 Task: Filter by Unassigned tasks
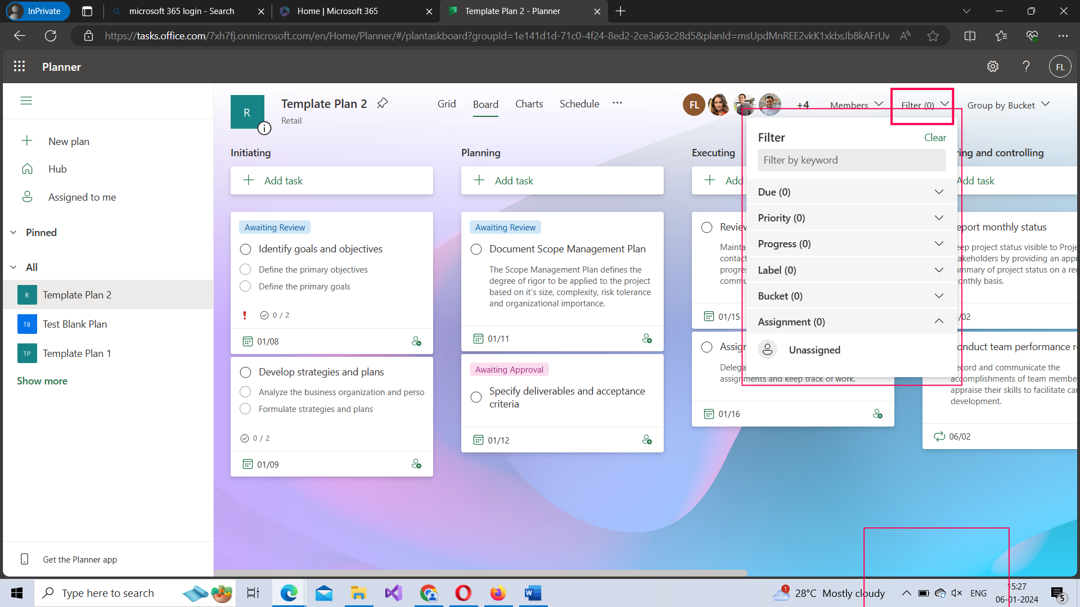(851, 350)
